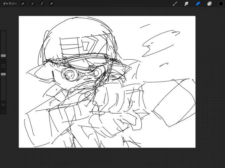Undo the last stroke

point(3,105)
